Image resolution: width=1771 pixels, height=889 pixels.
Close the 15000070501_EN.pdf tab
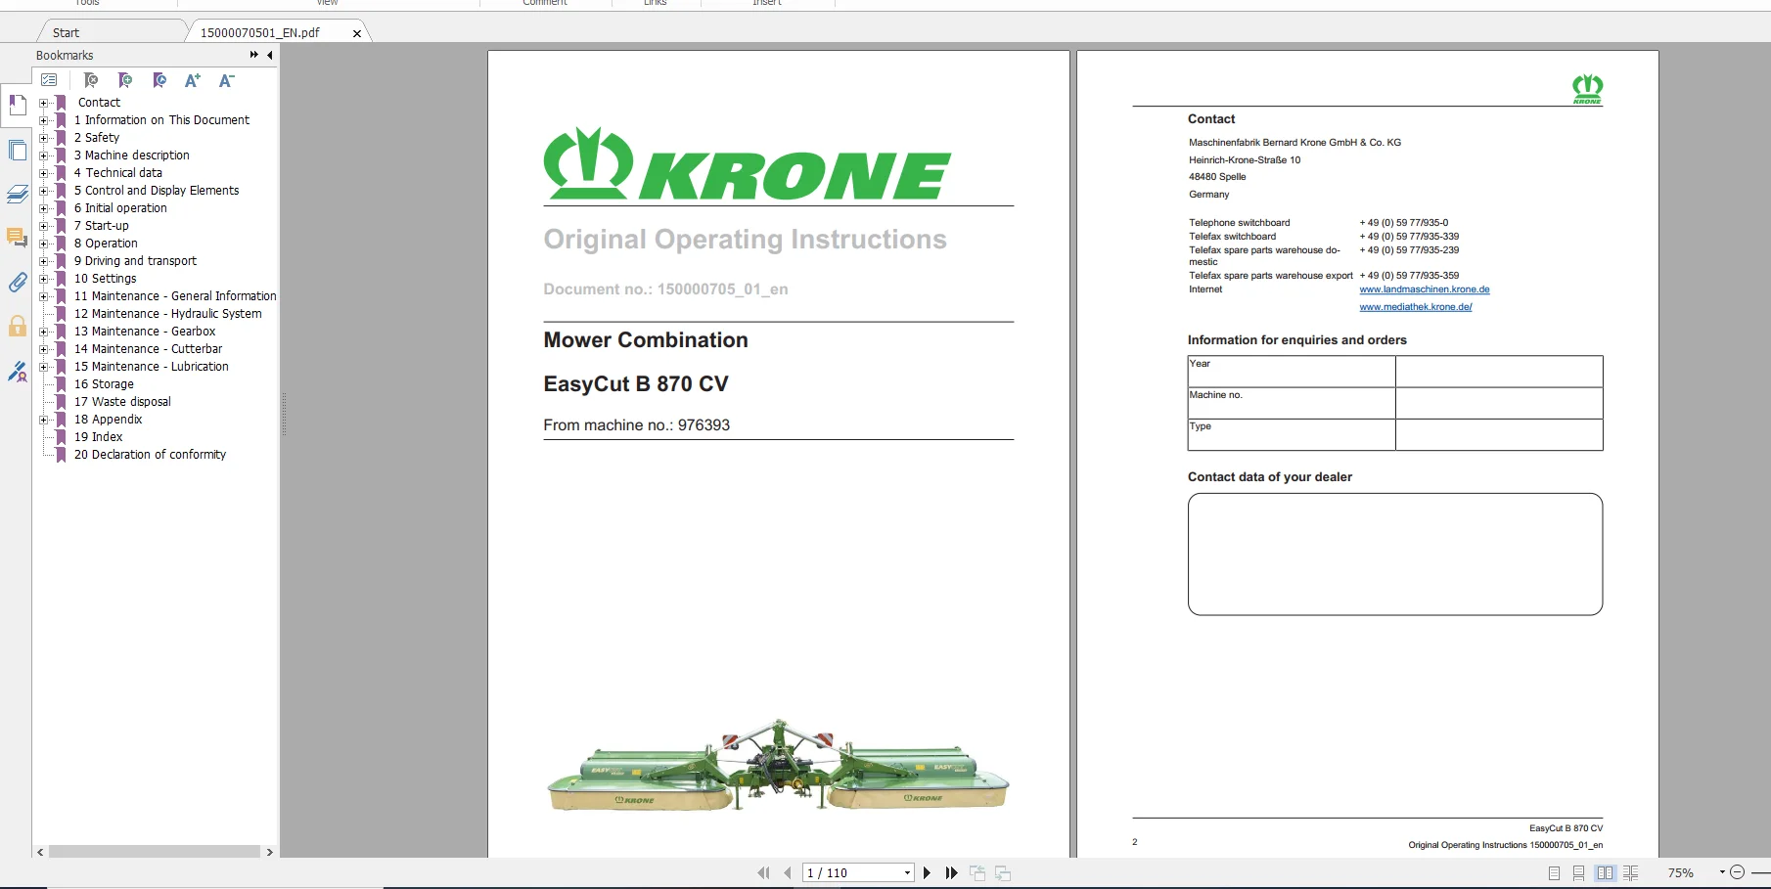click(x=357, y=33)
